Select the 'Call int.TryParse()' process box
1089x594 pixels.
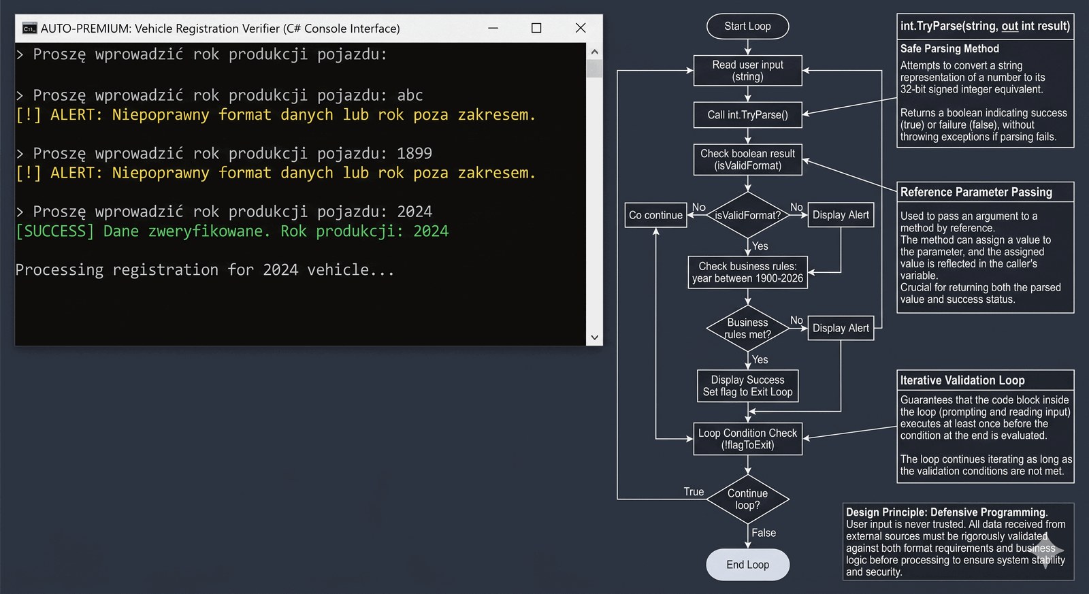(747, 115)
